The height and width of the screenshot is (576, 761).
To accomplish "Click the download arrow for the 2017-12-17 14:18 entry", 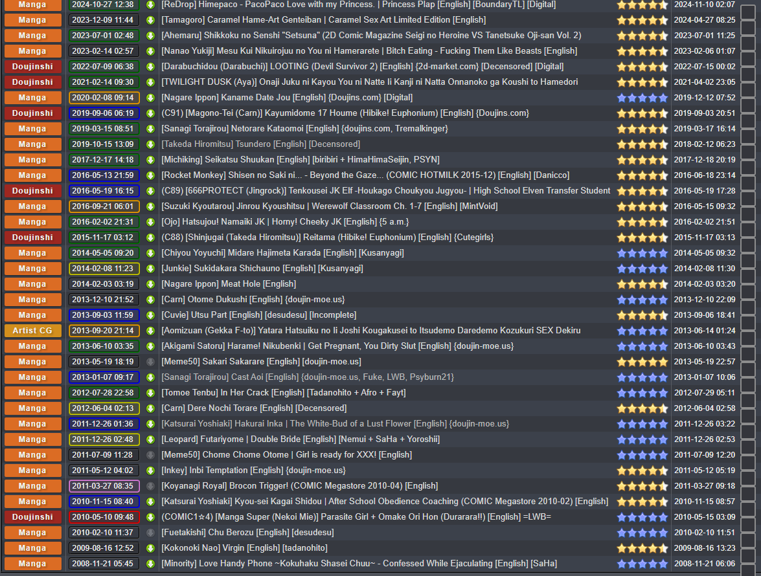I will click(150, 160).
